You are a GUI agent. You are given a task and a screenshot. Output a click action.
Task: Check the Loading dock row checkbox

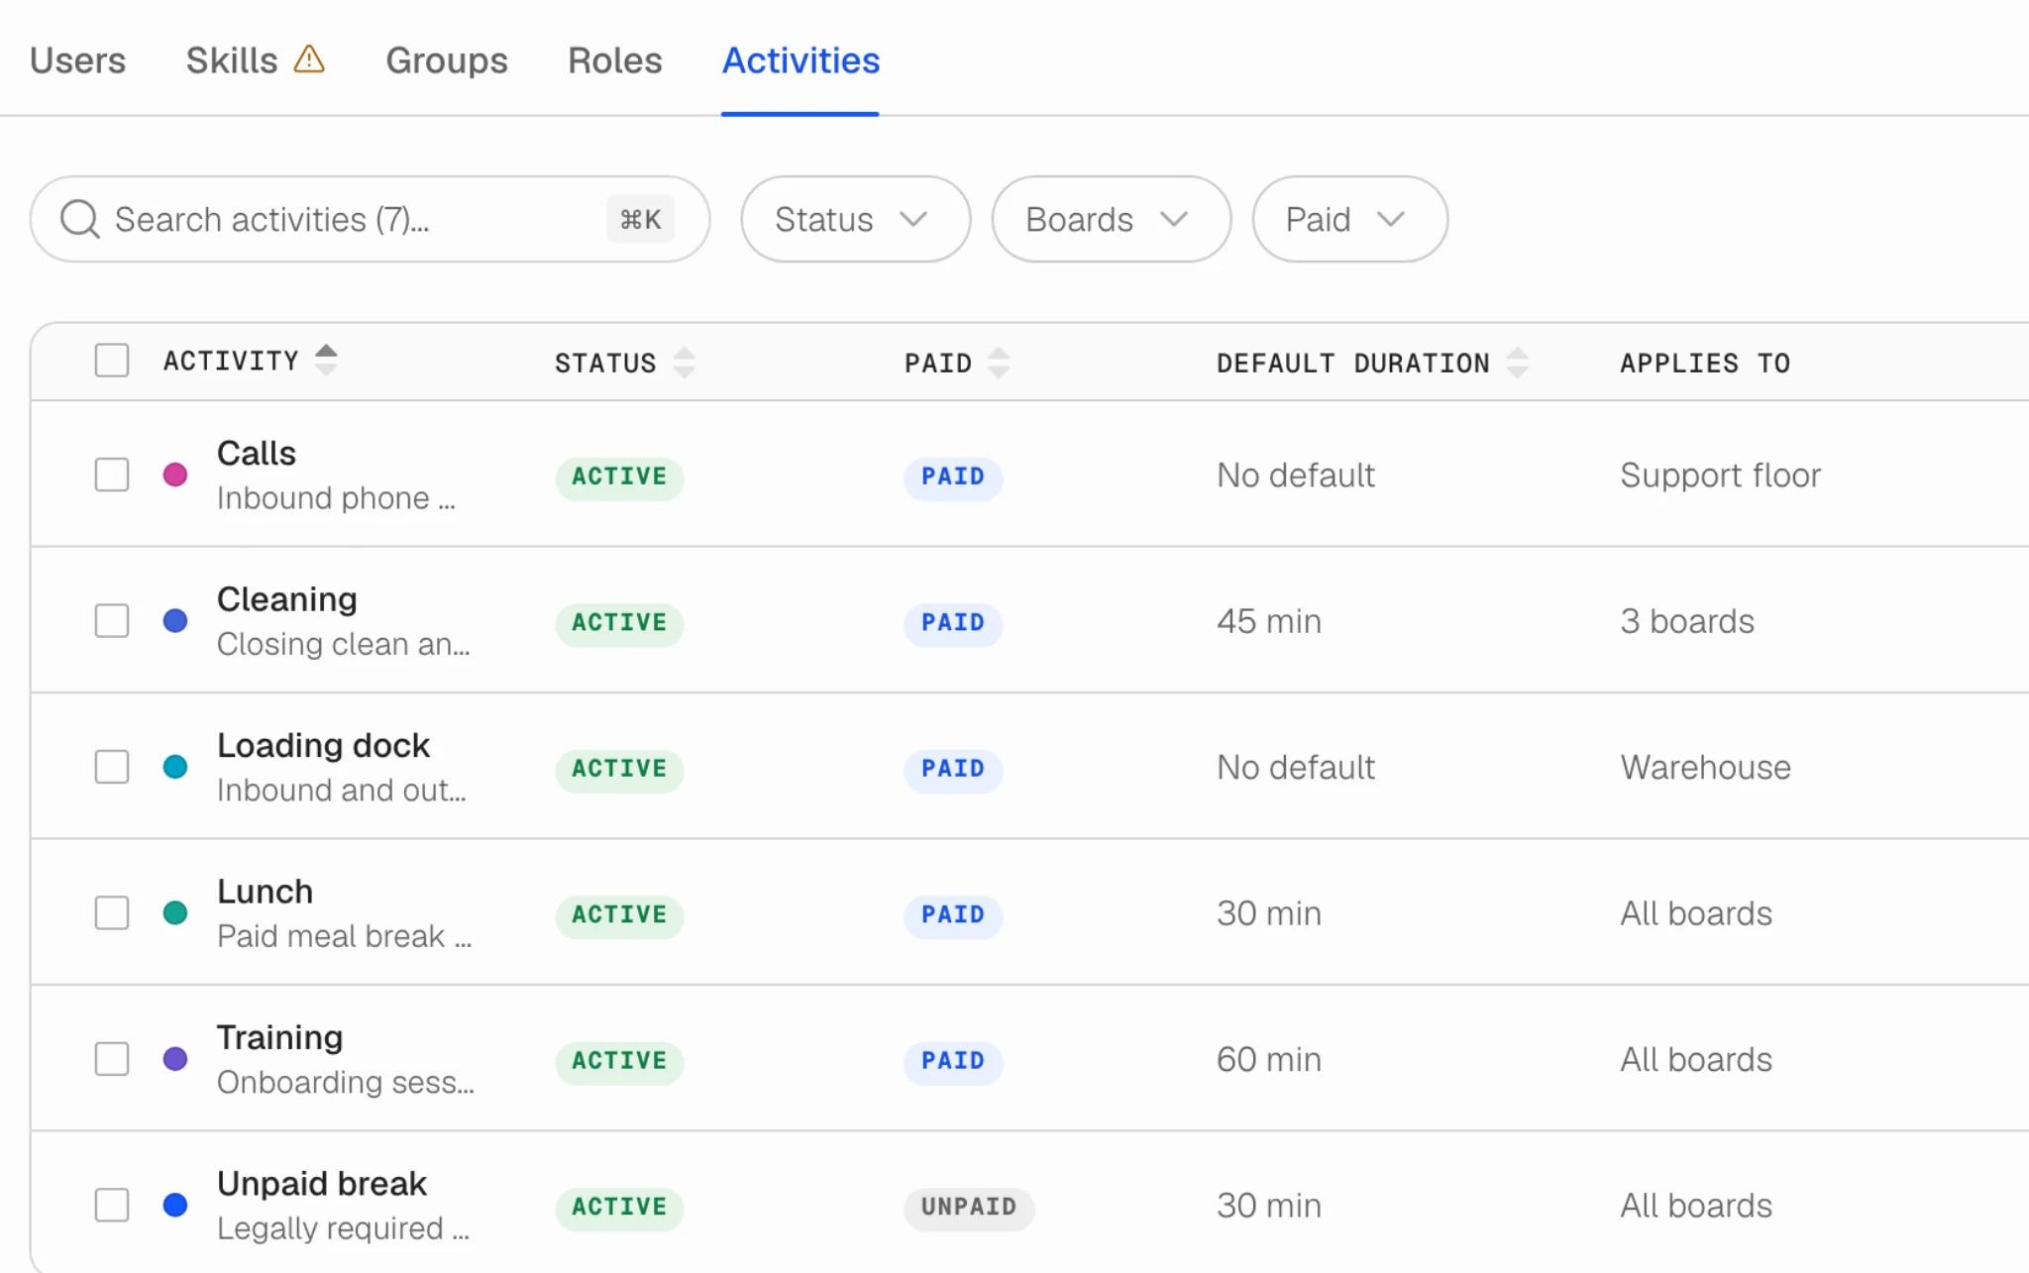tap(112, 767)
